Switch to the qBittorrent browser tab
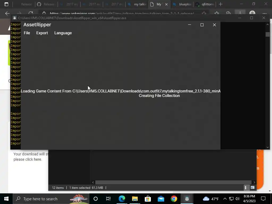272x204 pixels. pyautogui.click(x=205, y=4)
